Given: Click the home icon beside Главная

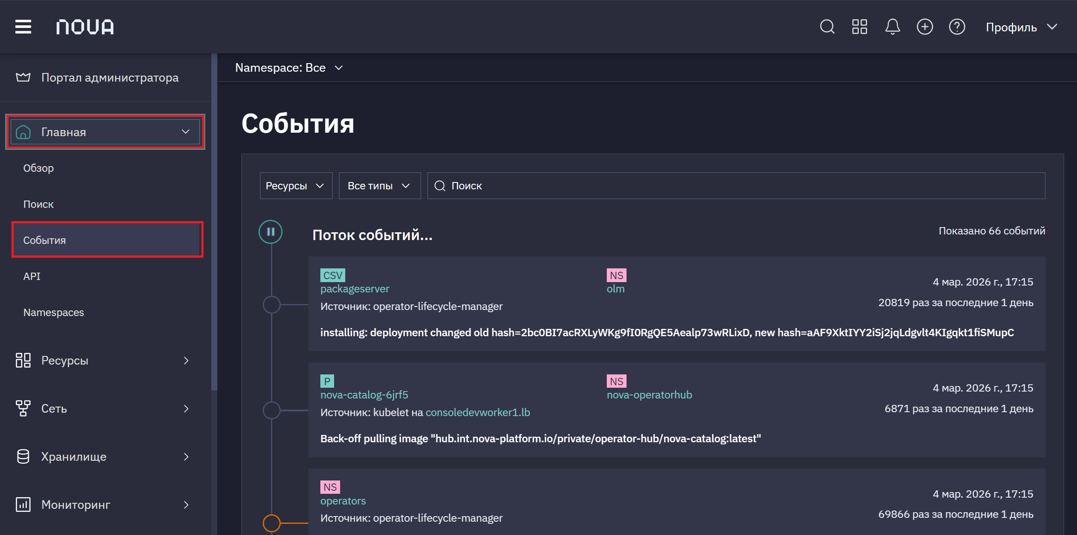Looking at the screenshot, I should 23,132.
